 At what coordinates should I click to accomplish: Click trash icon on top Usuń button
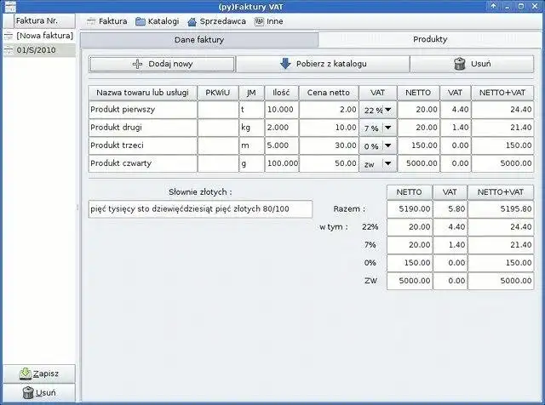[x=460, y=64]
